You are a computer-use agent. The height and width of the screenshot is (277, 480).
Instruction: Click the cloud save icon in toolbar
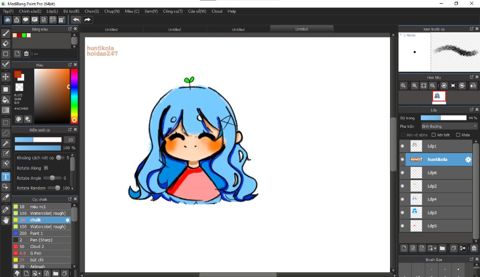click(7, 20)
